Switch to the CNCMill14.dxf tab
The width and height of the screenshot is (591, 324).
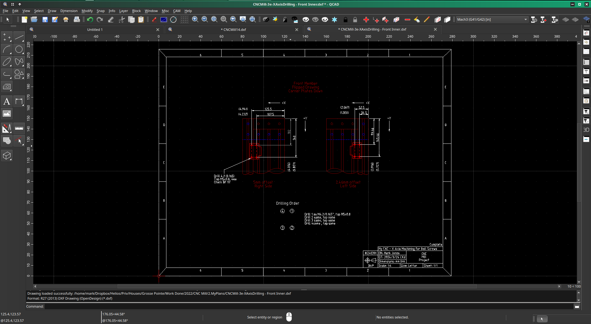tap(233, 30)
